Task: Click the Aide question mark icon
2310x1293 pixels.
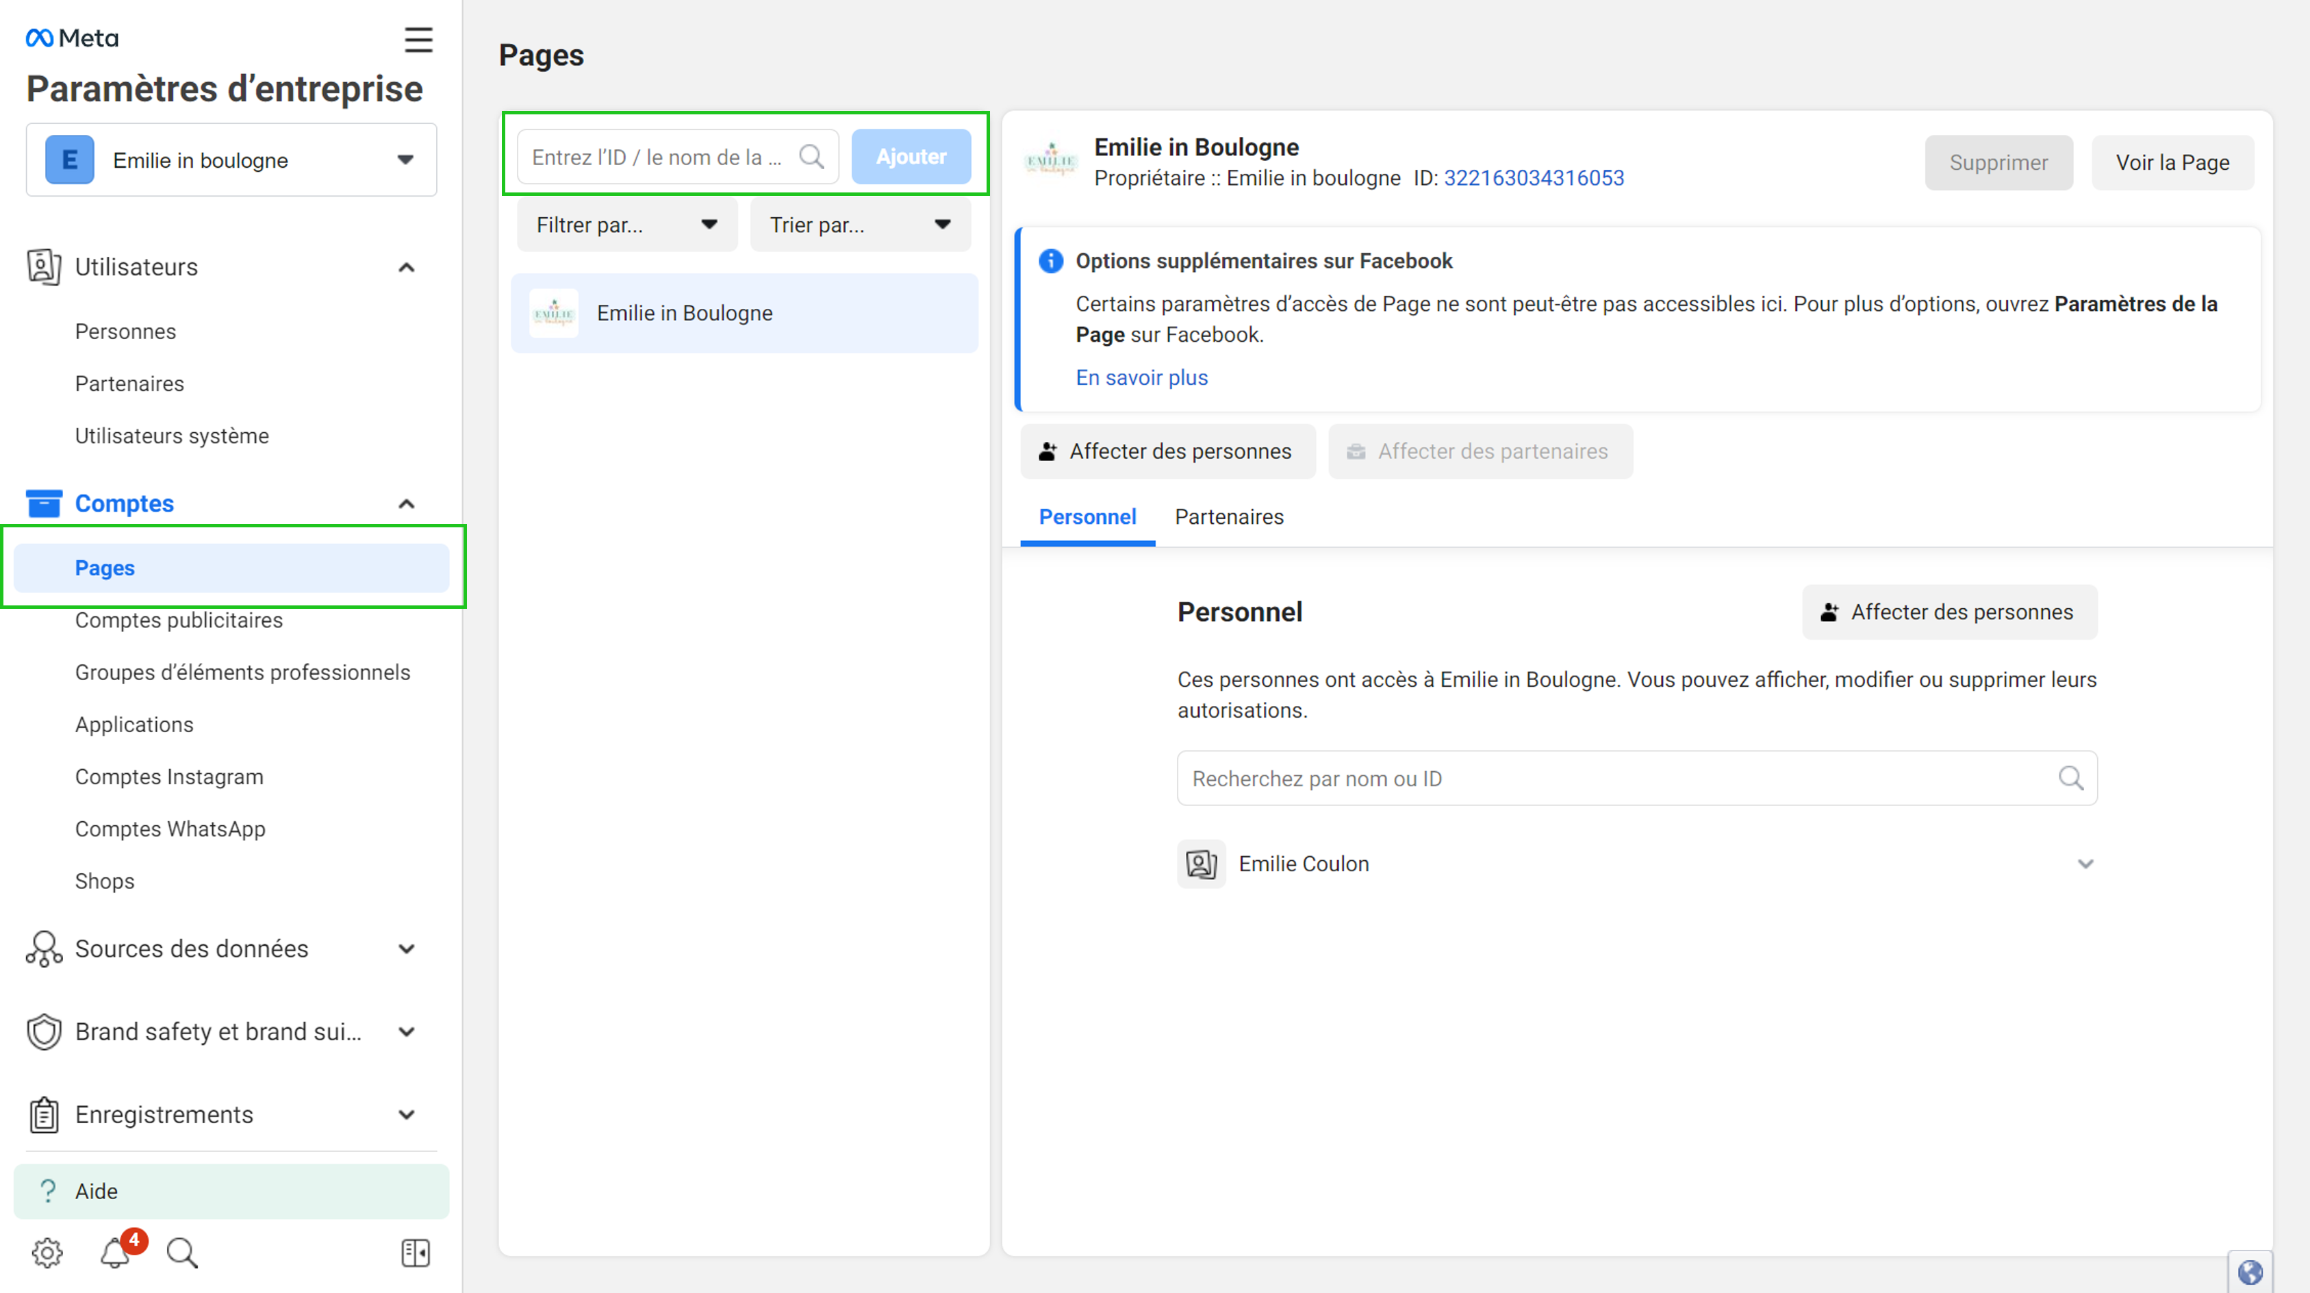Action: pyautogui.click(x=49, y=1191)
